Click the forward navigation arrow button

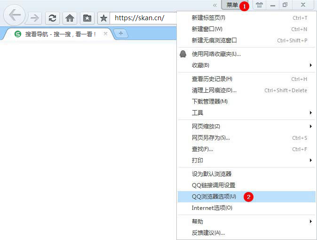(34, 18)
